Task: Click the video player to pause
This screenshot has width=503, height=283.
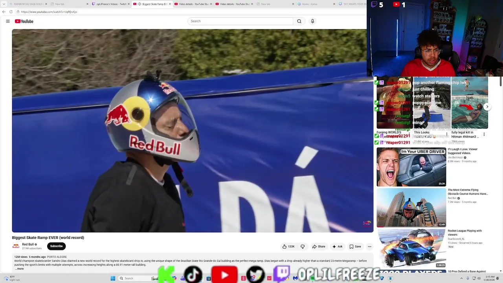Action: pyautogui.click(x=193, y=130)
